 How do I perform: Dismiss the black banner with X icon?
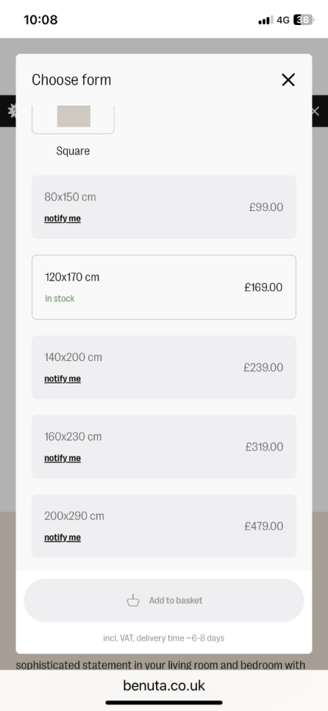coord(316,111)
